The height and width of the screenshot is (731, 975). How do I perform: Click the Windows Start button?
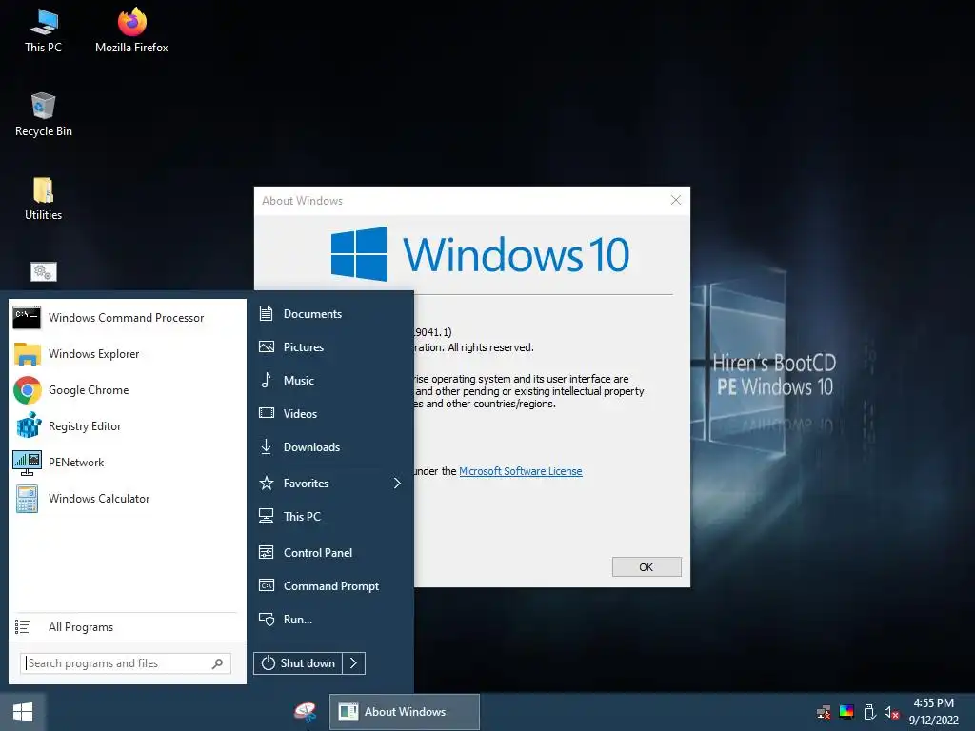tap(23, 712)
